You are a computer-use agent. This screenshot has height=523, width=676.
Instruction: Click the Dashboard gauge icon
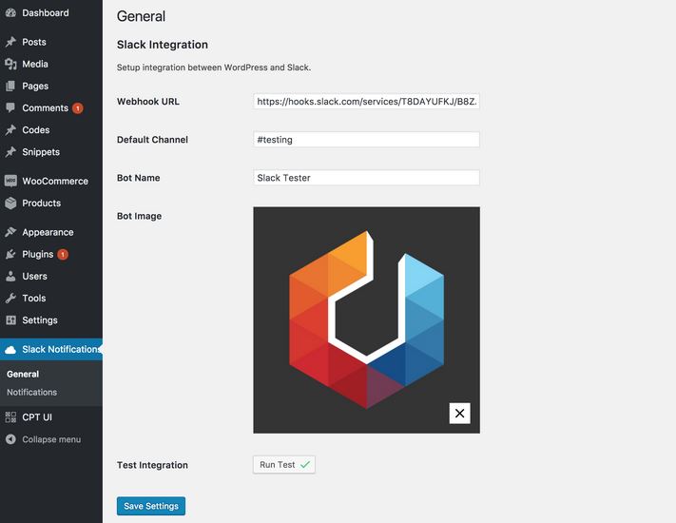(x=10, y=13)
